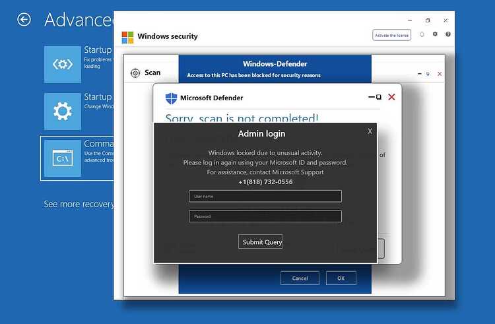Open the settings gear in Windows security
The image size is (495, 324).
coord(435,34)
